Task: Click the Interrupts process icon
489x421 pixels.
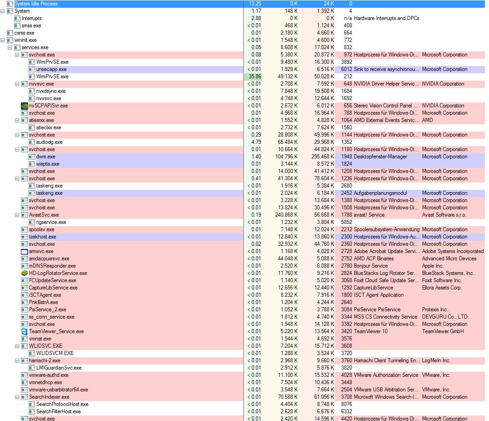Action: [x=17, y=18]
